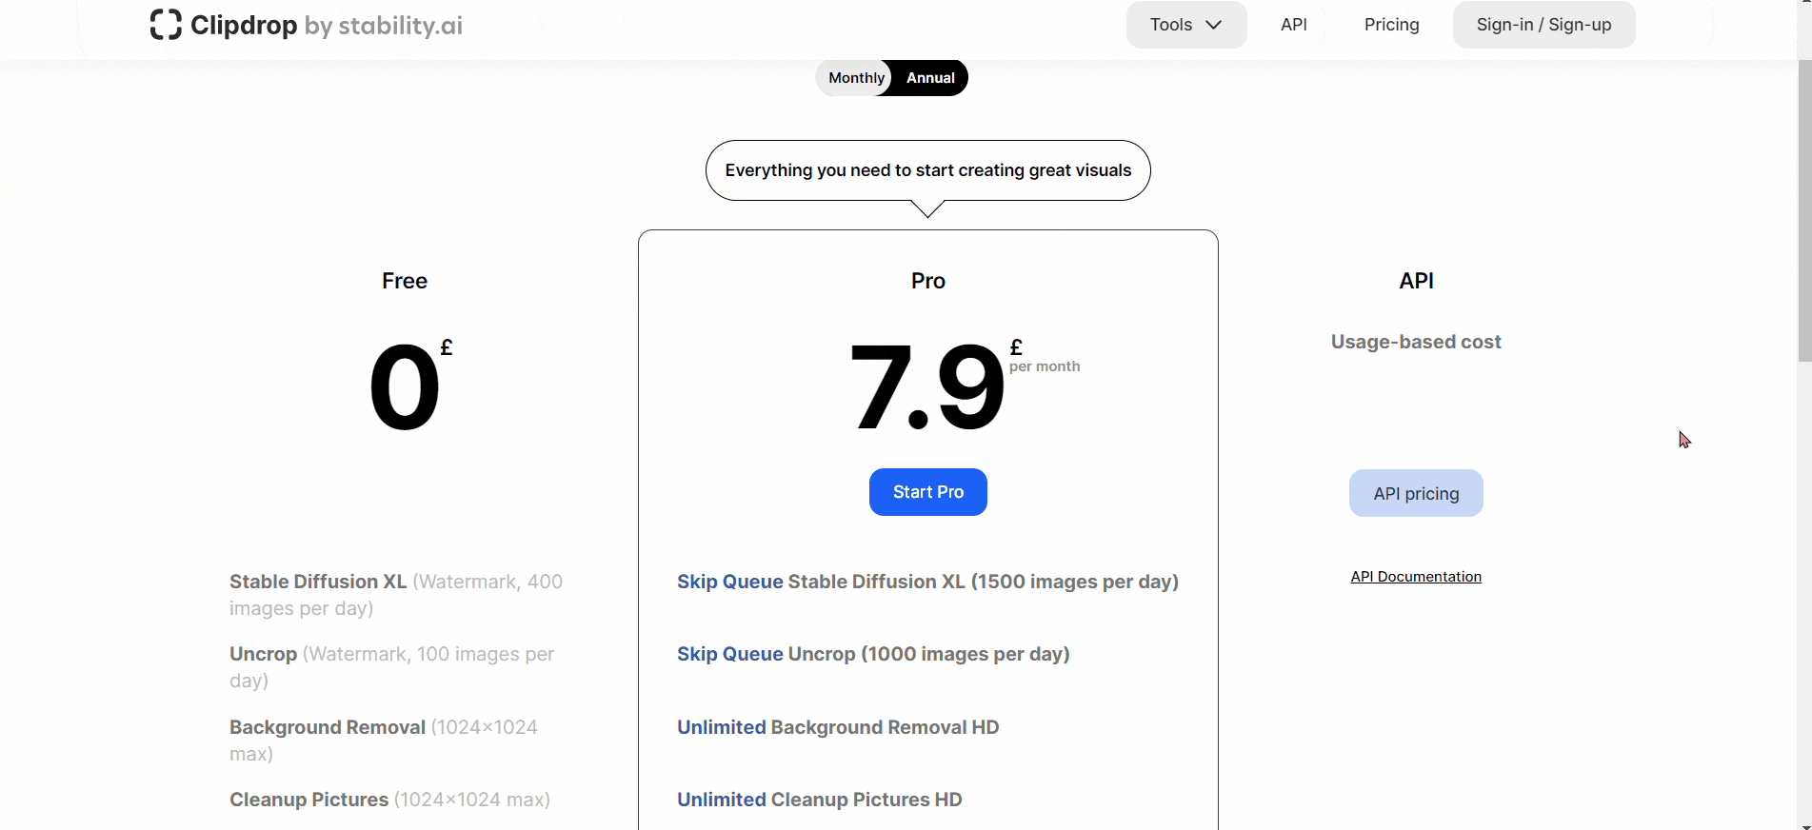This screenshot has width=1812, height=830.
Task: Click the API pricing button
Action: coord(1416,493)
